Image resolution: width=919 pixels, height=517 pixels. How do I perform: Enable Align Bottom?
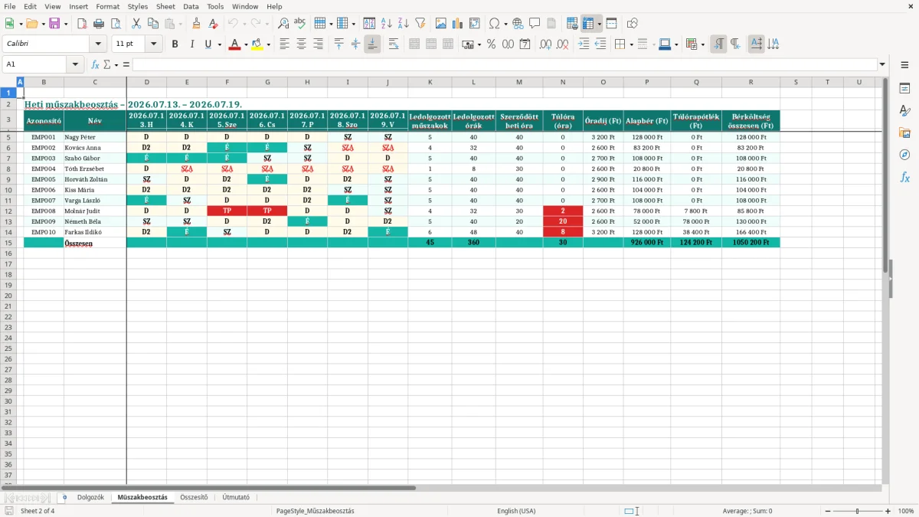point(372,44)
